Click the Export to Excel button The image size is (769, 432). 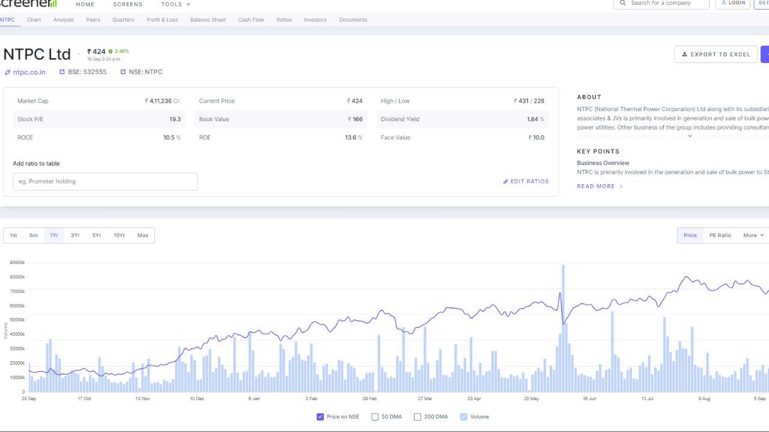click(716, 55)
